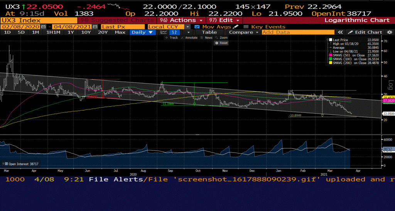Viewport: 395px width, 211px height.
Task: Open the Daily periodicity dropdown
Action: (142, 32)
